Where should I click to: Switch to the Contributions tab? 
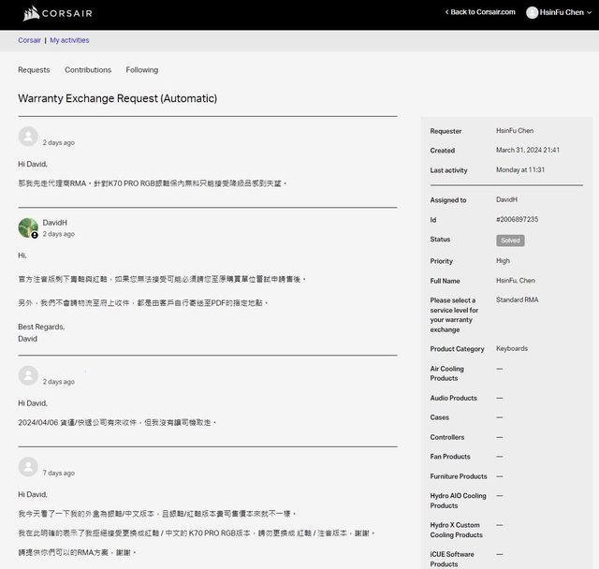(88, 70)
